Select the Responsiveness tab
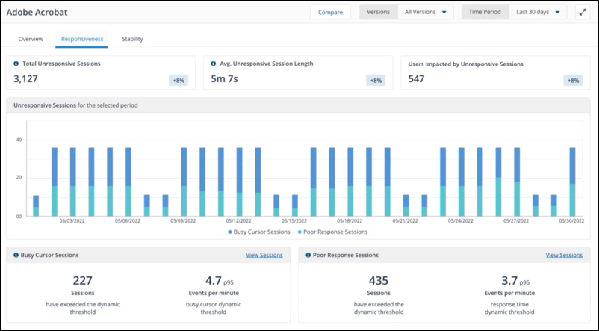Image resolution: width=599 pixels, height=331 pixels. coord(81,39)
